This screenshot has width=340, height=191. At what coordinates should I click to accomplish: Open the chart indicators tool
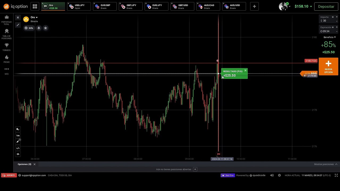click(x=18, y=148)
